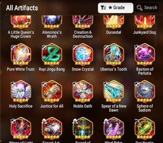The height and width of the screenshot is (143, 163).
Task: Select the Ruyi Jingu Bang artifact icon
Action: tap(52, 54)
